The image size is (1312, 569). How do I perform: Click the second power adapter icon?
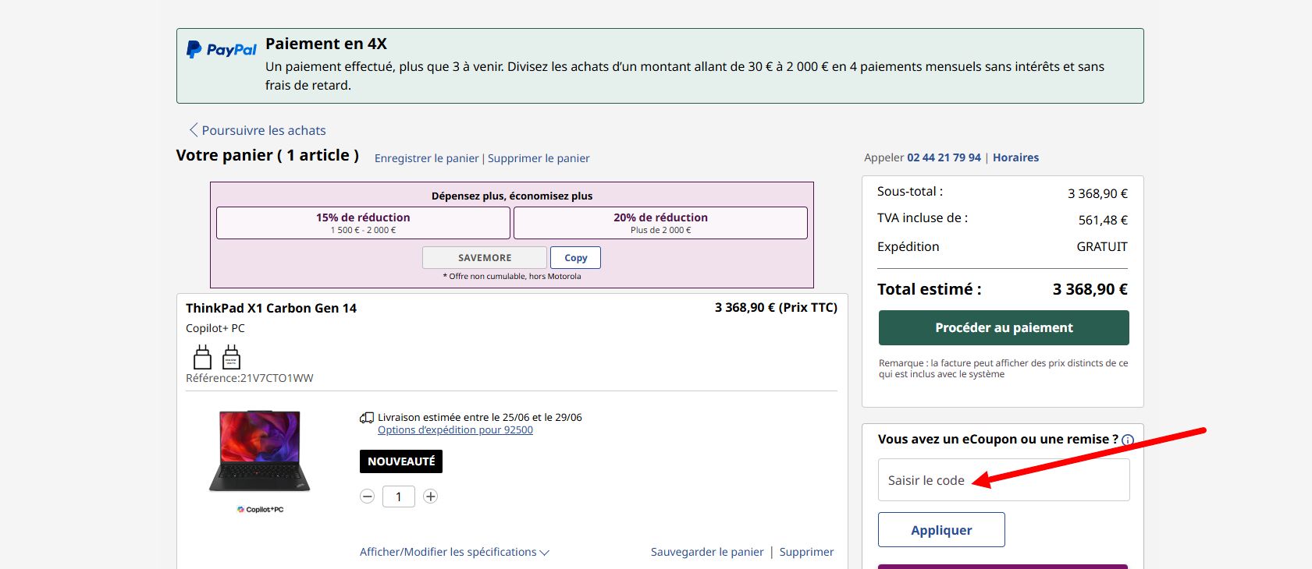[231, 357]
